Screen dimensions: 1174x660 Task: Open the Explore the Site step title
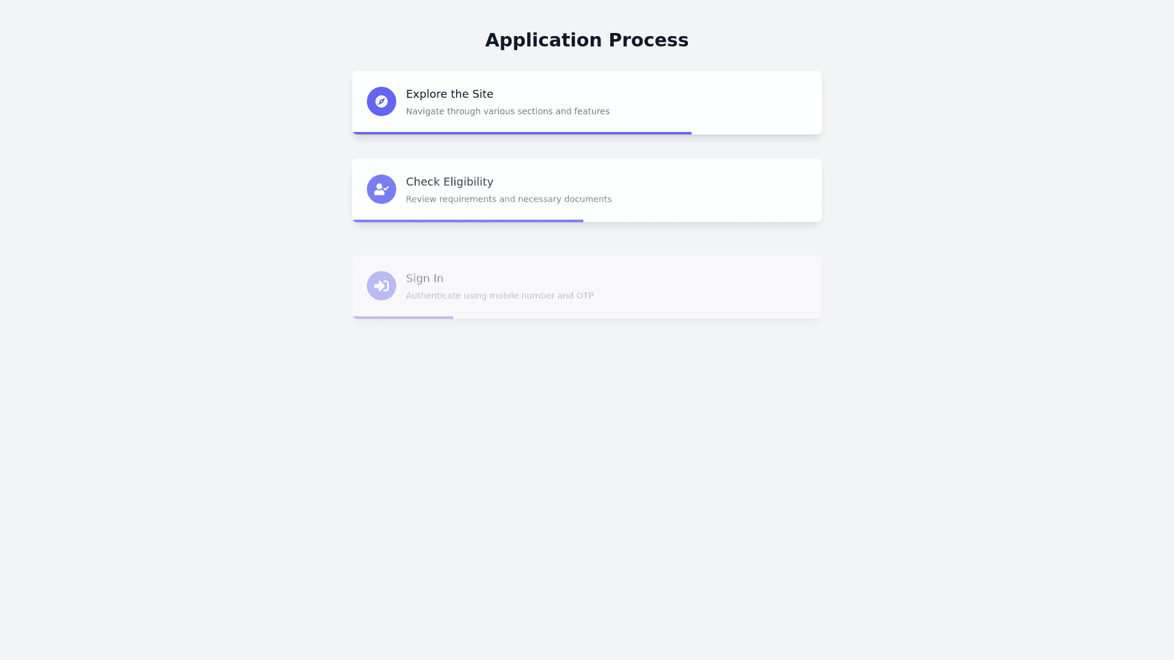(449, 94)
